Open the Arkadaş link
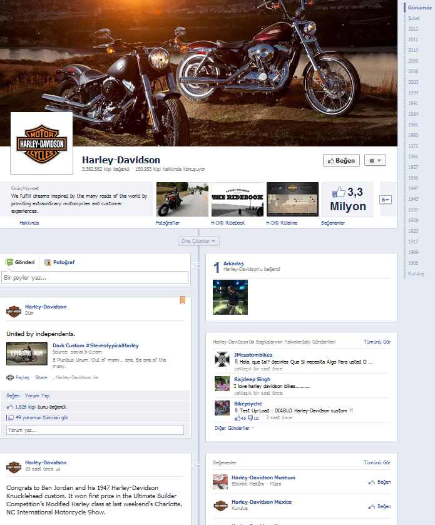This screenshot has height=525, width=435. click(233, 263)
